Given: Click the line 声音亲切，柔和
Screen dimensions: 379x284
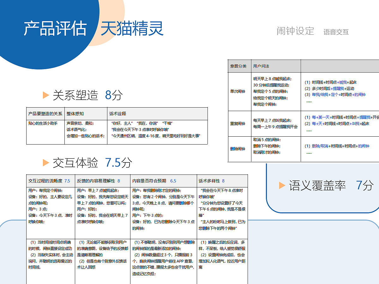Looking at the screenshot, I should pos(80,123).
